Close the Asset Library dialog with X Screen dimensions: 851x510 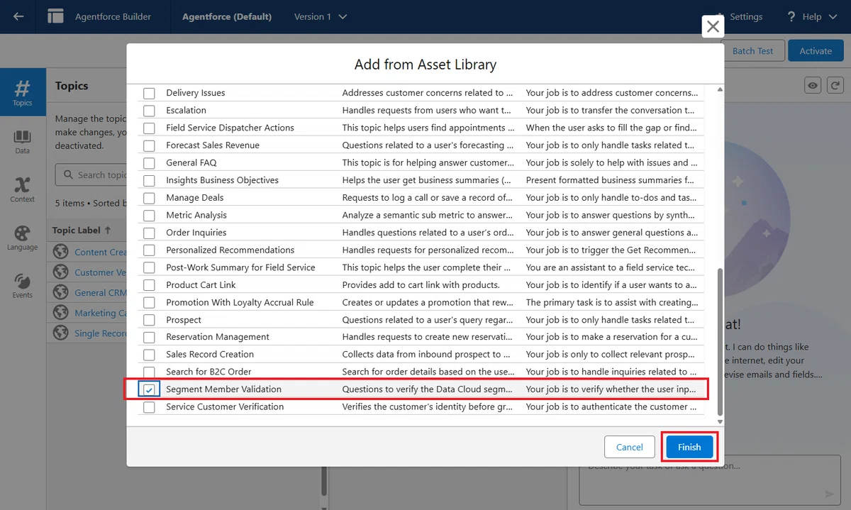coord(713,27)
